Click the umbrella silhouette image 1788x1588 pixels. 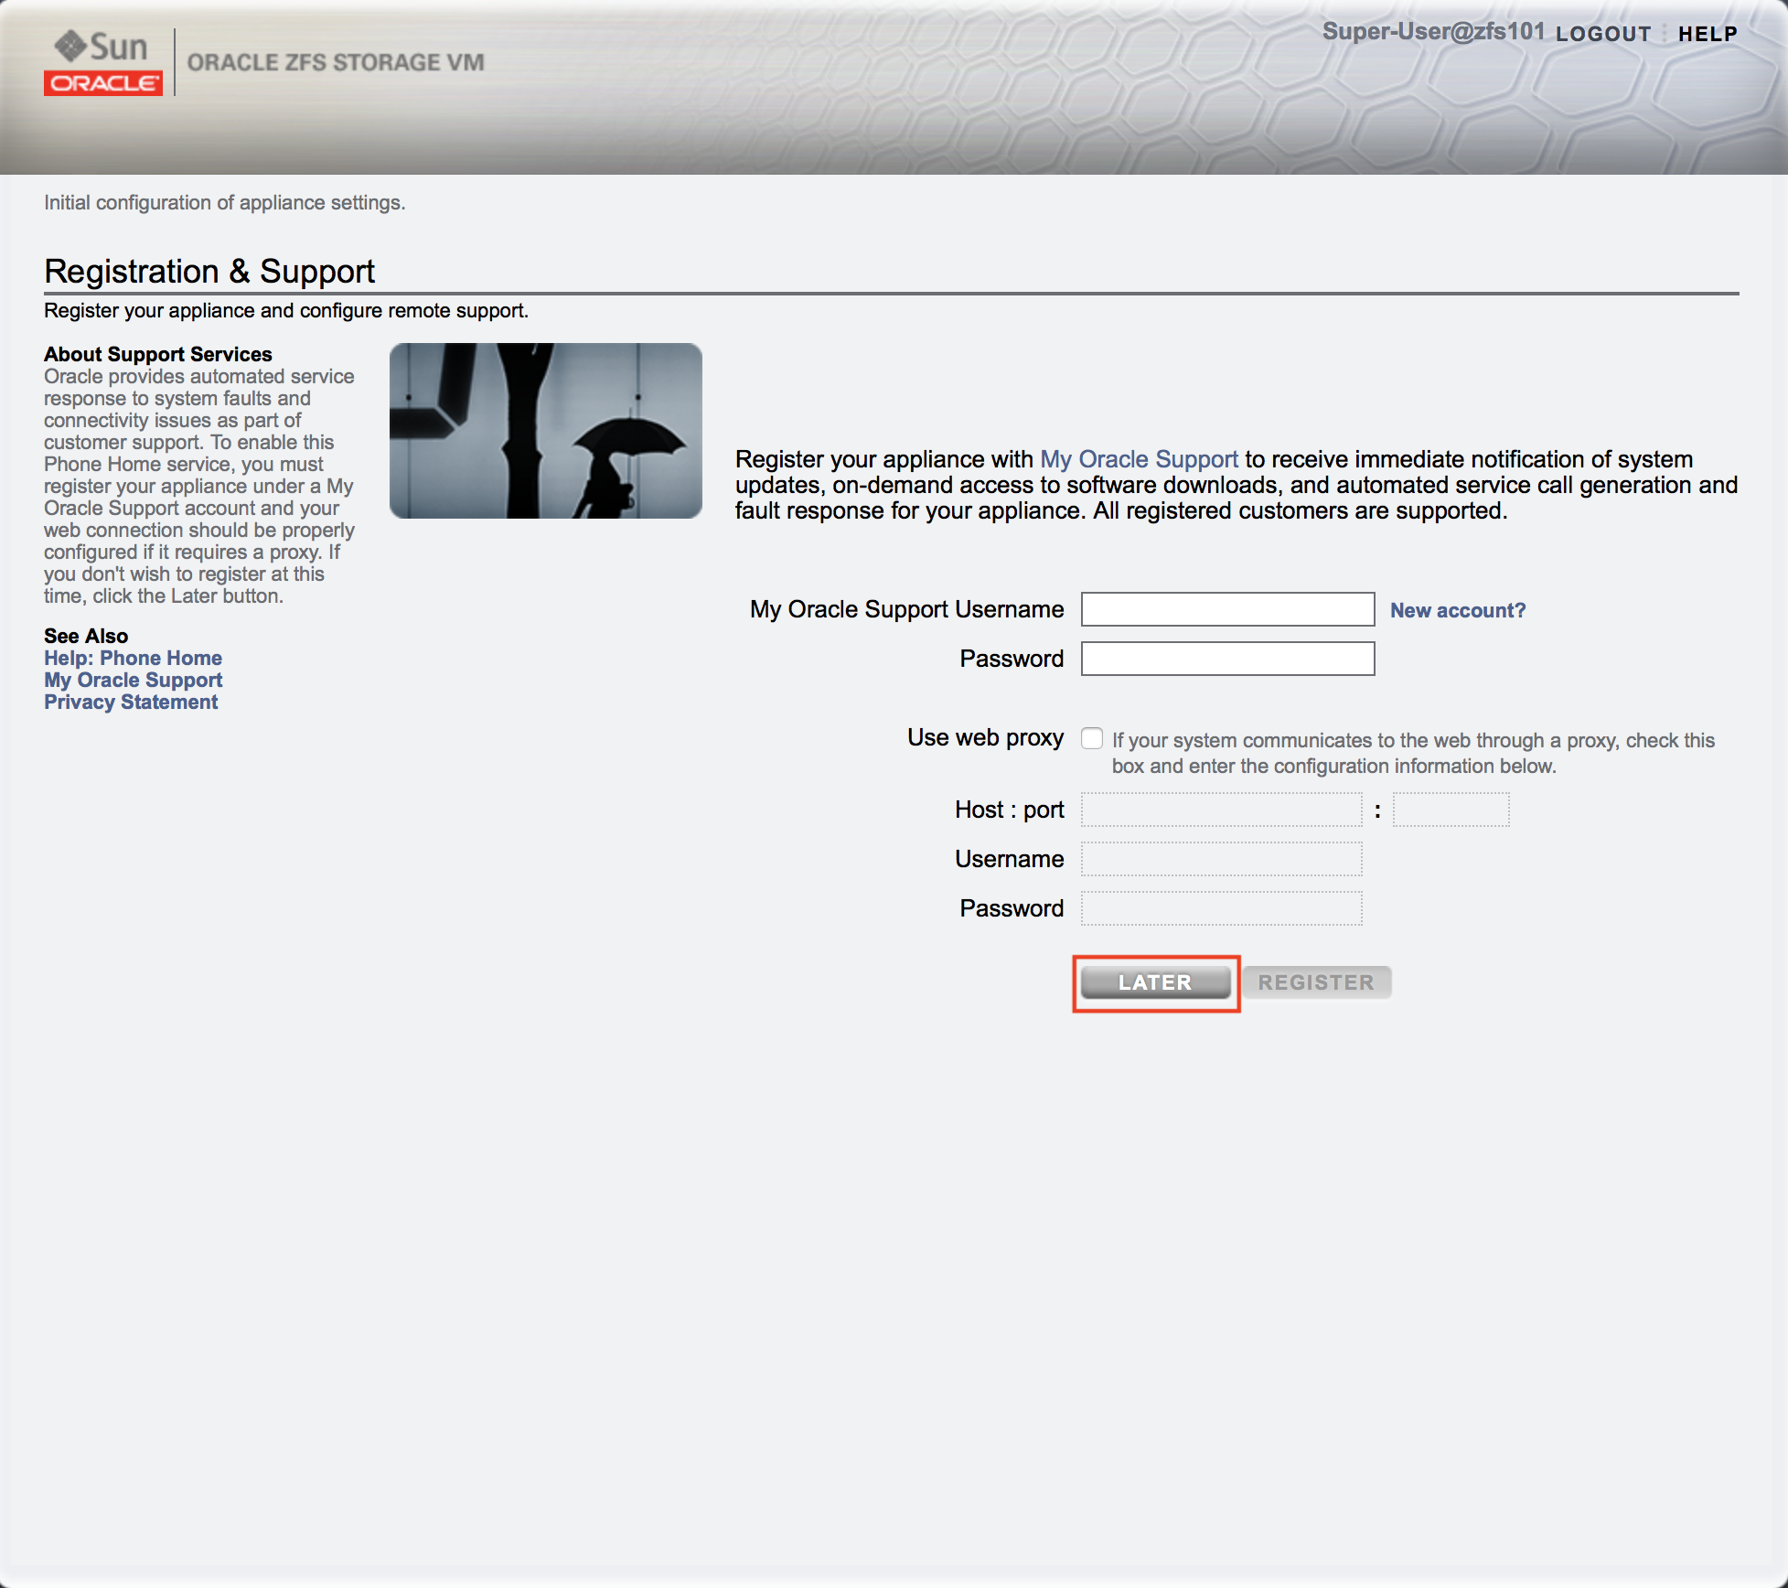pos(546,431)
